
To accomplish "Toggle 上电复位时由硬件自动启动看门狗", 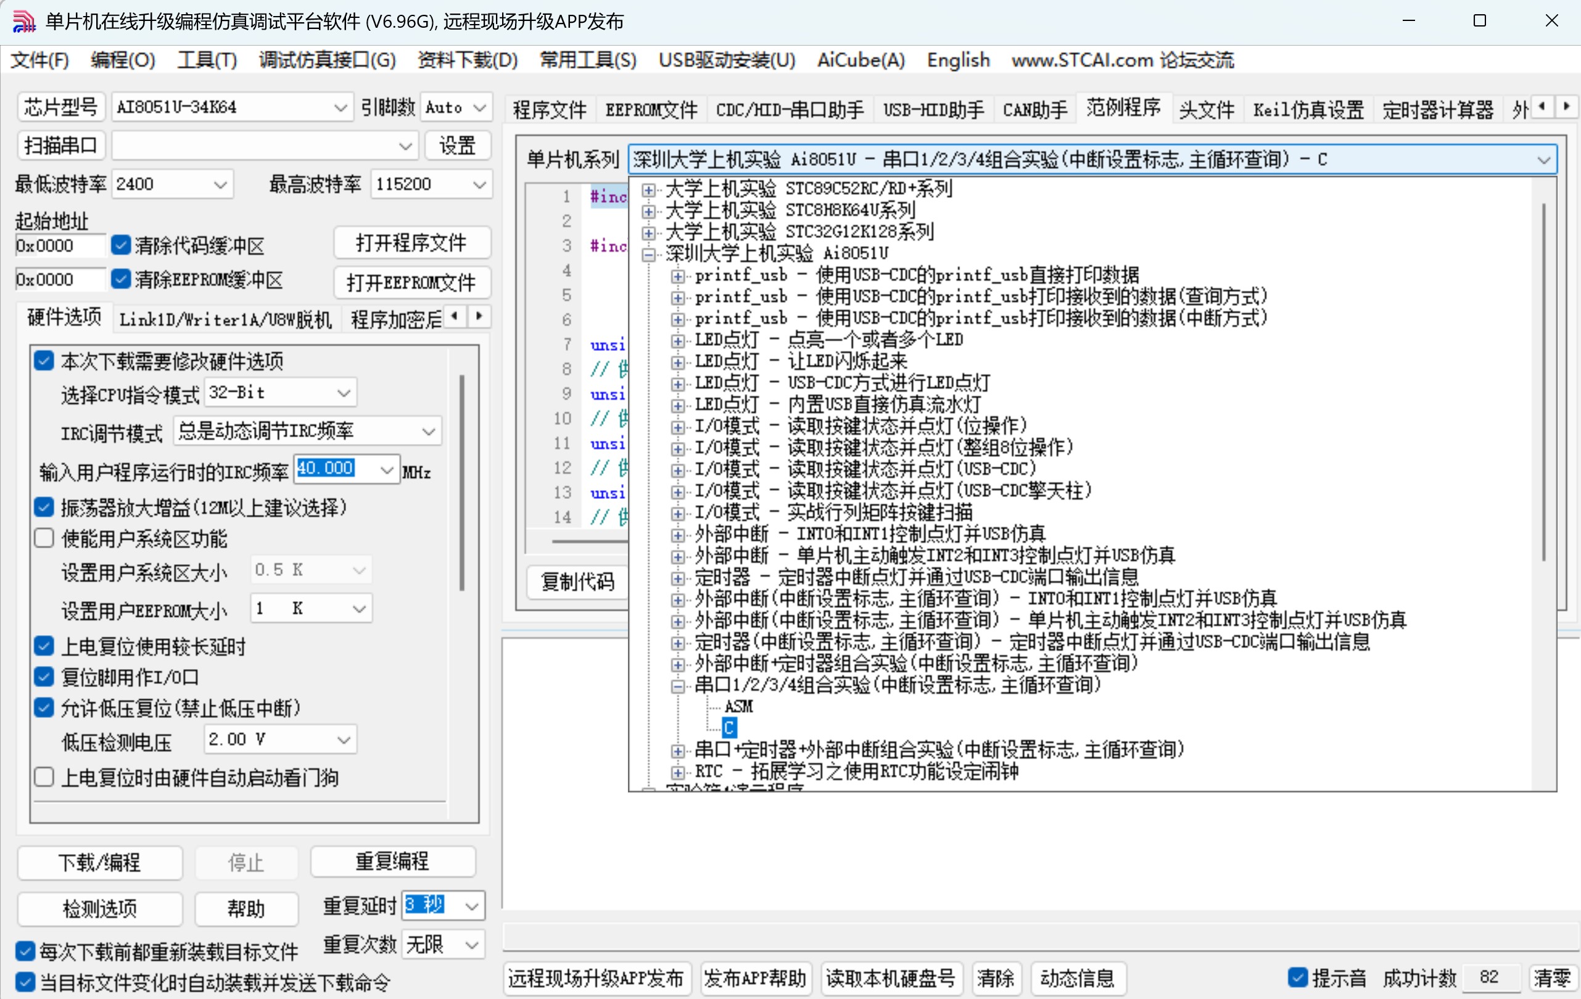I will pyautogui.click(x=43, y=777).
